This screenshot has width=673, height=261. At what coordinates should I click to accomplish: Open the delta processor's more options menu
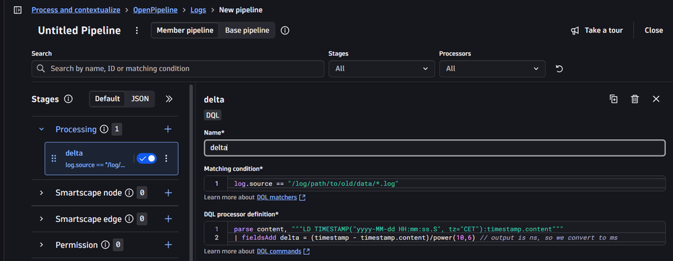(x=166, y=159)
